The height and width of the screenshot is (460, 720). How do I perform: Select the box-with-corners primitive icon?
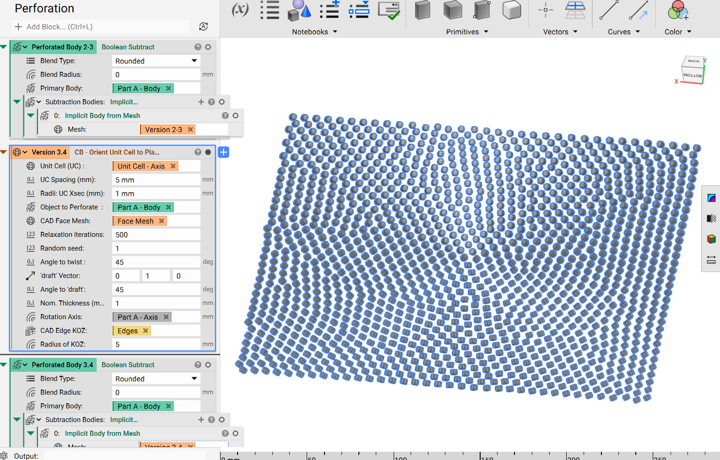click(x=482, y=10)
